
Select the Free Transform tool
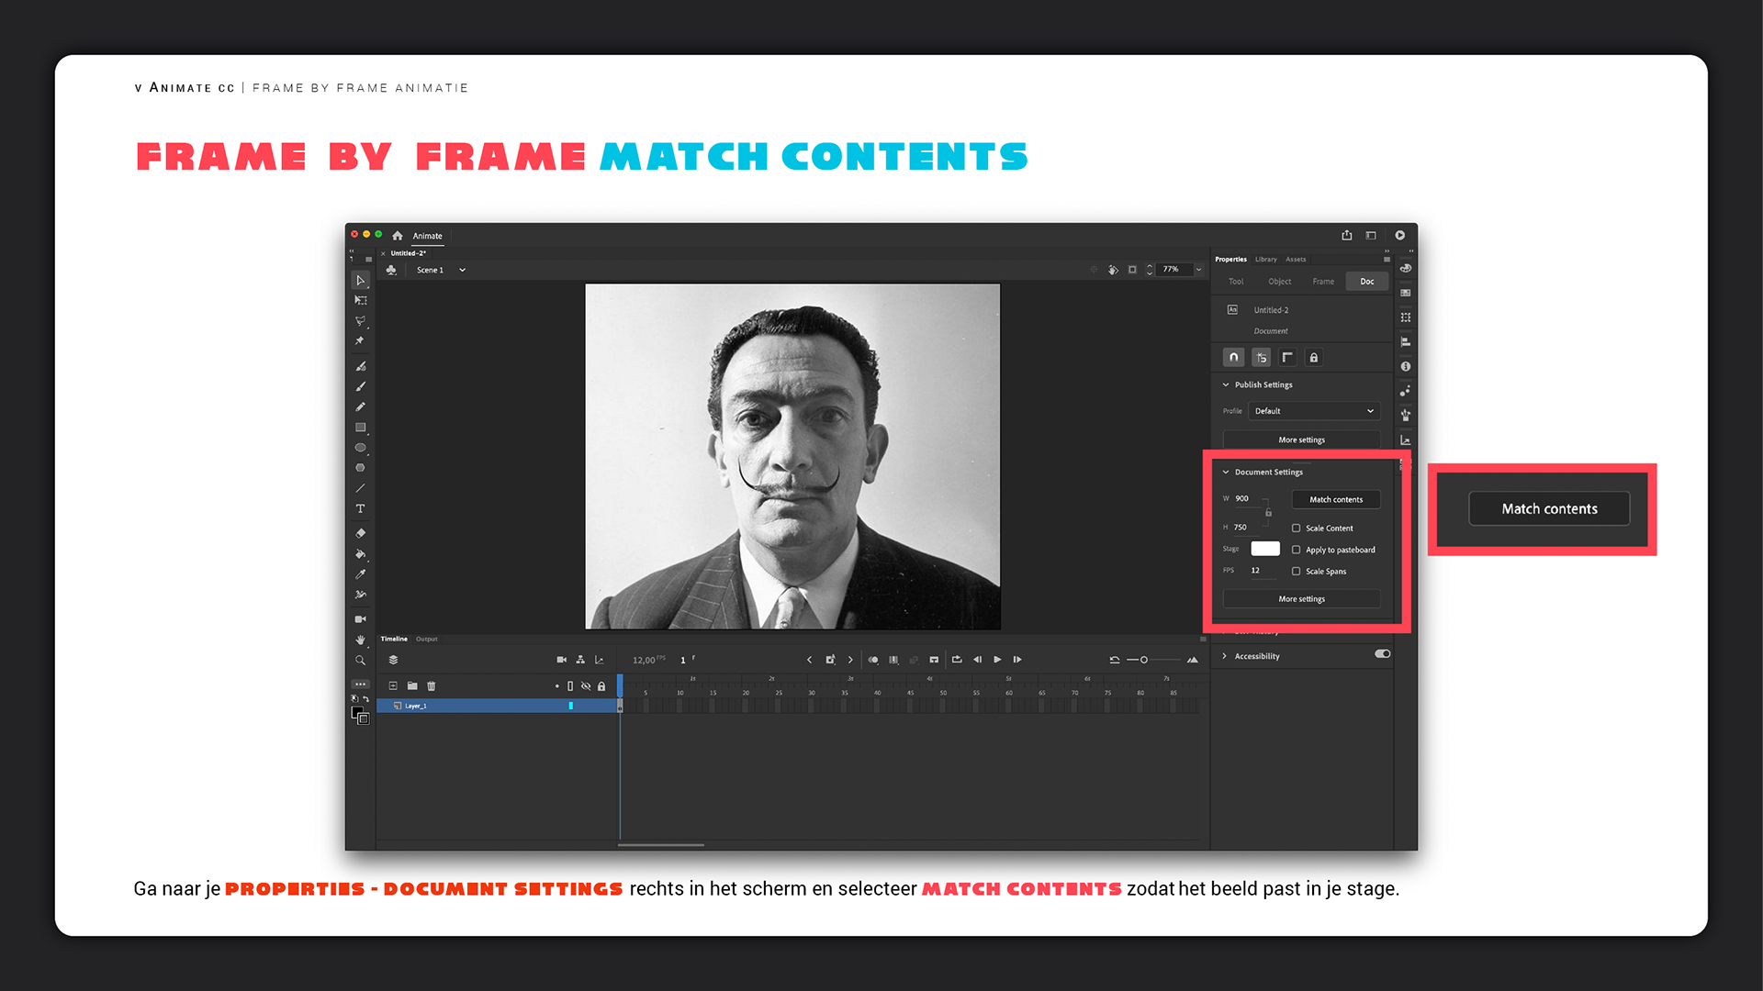[x=360, y=300]
